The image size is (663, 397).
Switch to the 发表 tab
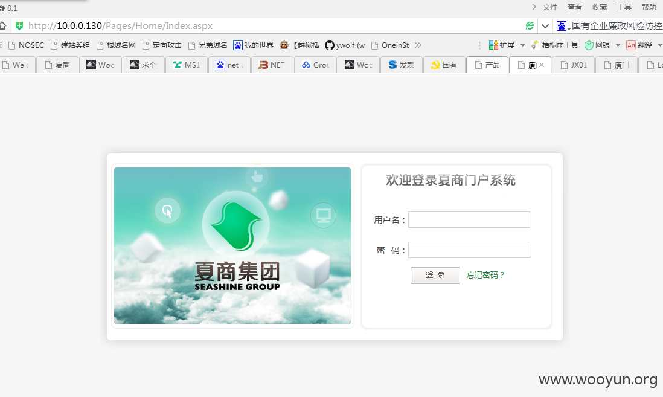tap(402, 65)
